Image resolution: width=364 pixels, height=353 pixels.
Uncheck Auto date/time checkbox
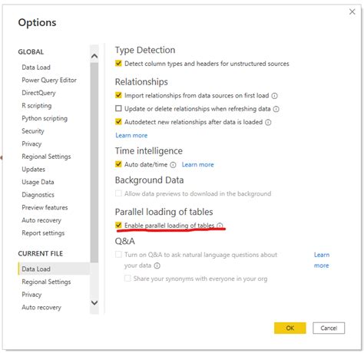[x=118, y=164]
